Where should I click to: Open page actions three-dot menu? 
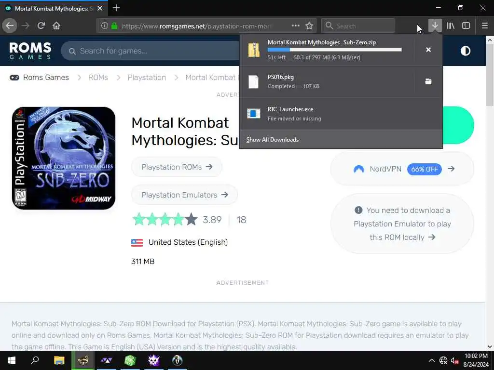coord(296,26)
